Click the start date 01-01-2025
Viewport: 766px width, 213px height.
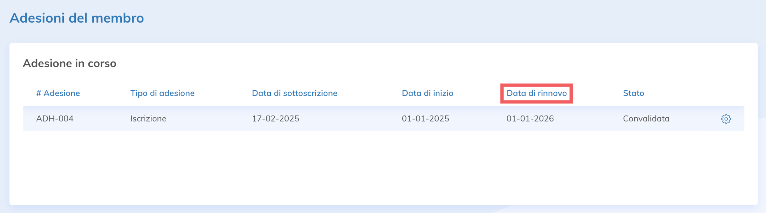(x=425, y=119)
